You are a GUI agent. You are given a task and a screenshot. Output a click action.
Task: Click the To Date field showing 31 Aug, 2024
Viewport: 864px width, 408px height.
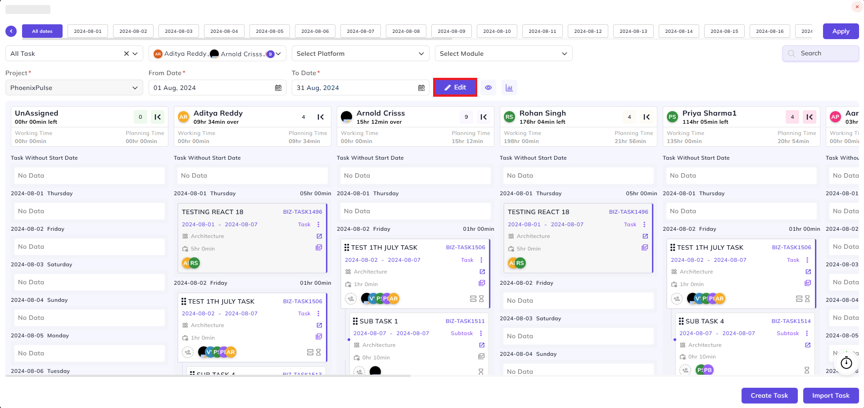361,88
